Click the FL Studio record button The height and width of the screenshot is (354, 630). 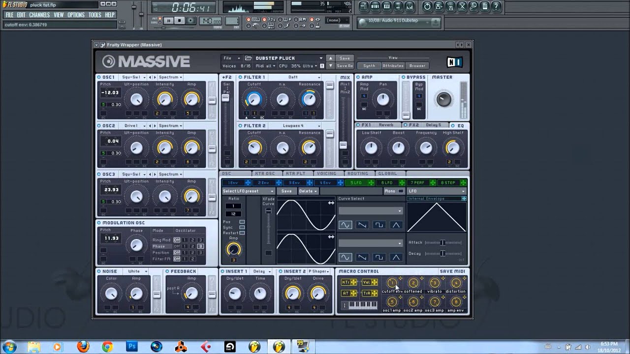point(190,20)
